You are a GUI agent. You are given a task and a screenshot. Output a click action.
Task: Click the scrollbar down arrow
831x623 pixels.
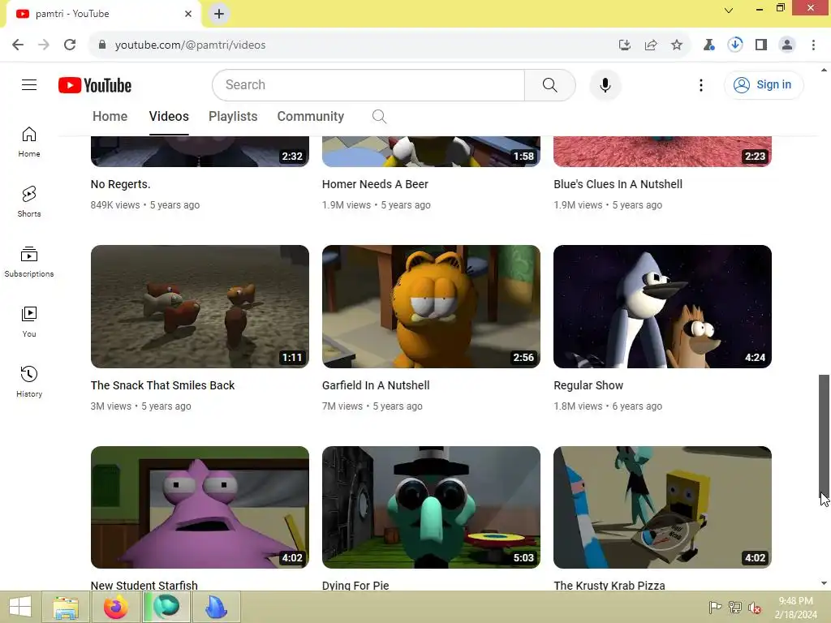pos(824,583)
